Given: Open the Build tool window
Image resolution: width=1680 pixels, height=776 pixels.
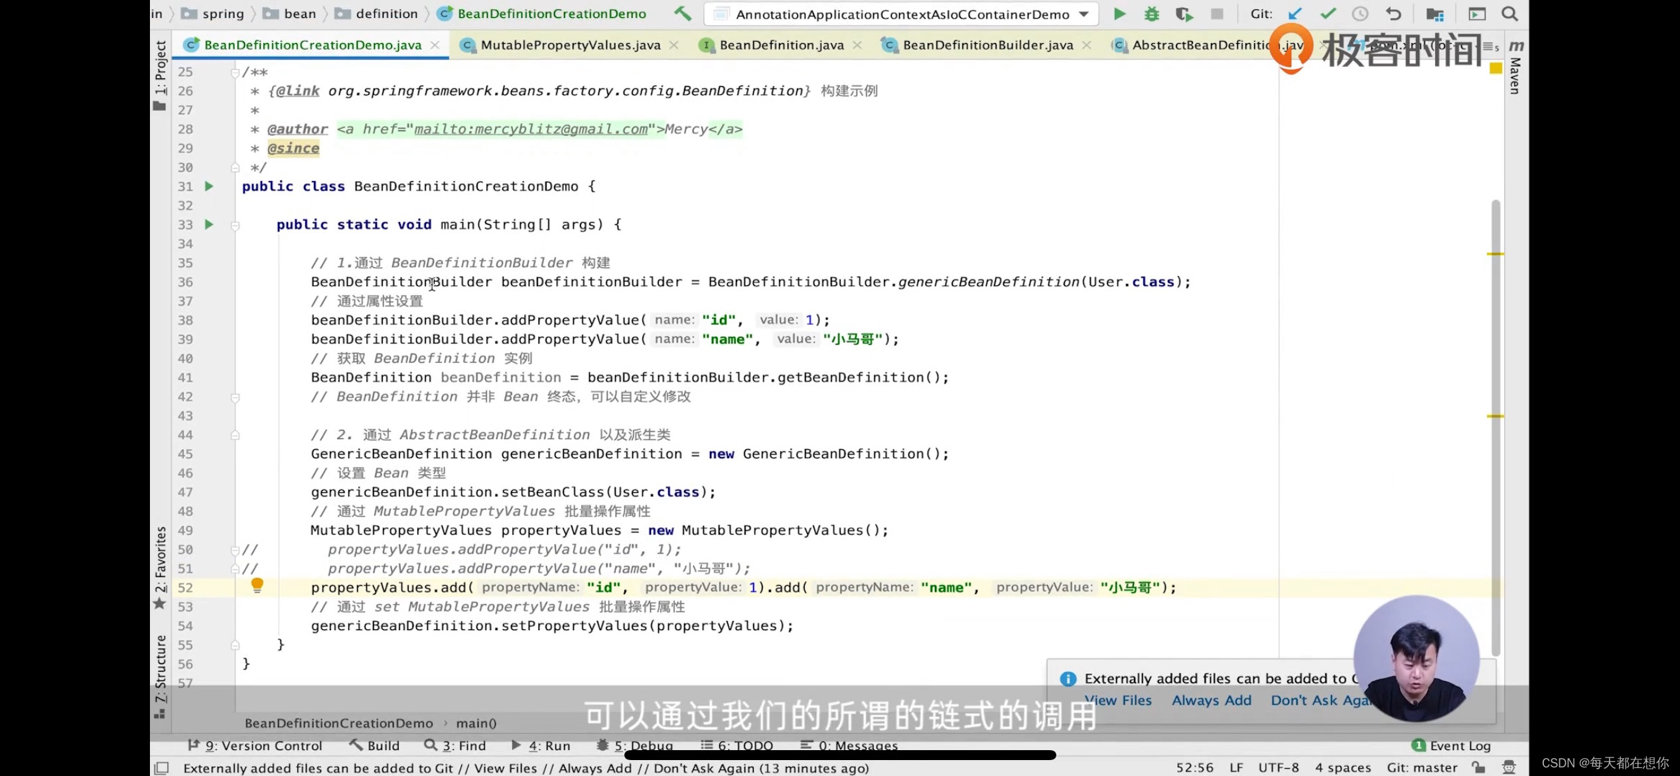Looking at the screenshot, I should (375, 745).
